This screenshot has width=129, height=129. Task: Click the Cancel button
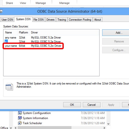[x=92, y=105]
